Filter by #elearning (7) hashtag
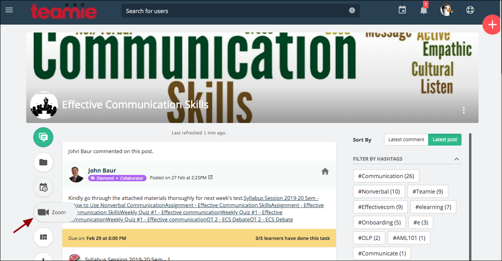Viewport: 502px width, 261px height. (433, 207)
